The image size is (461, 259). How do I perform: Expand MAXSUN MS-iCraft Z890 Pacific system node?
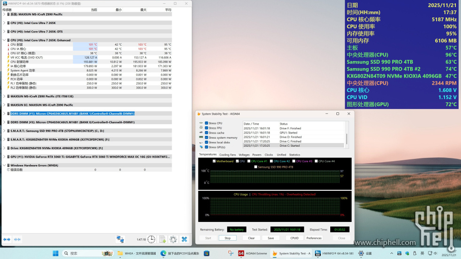[x=4, y=14]
